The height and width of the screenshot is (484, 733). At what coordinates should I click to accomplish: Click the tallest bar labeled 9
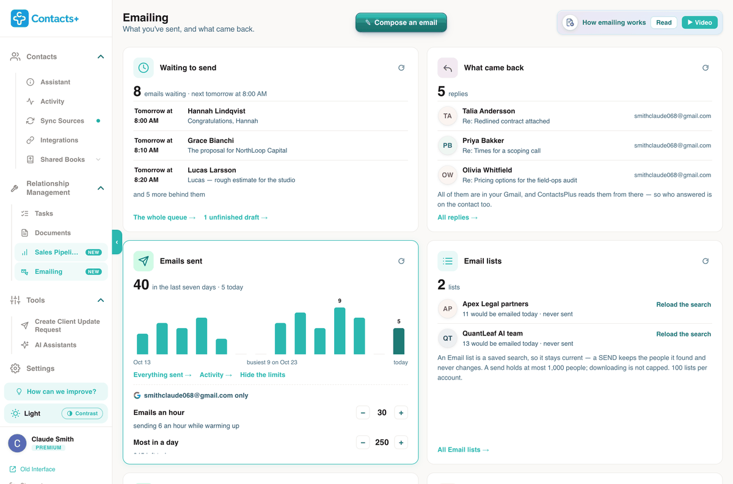(x=340, y=331)
